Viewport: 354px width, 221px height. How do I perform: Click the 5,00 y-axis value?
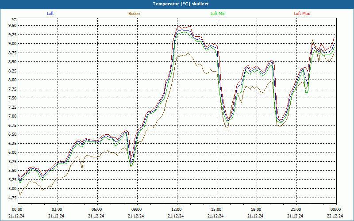(x=12, y=189)
